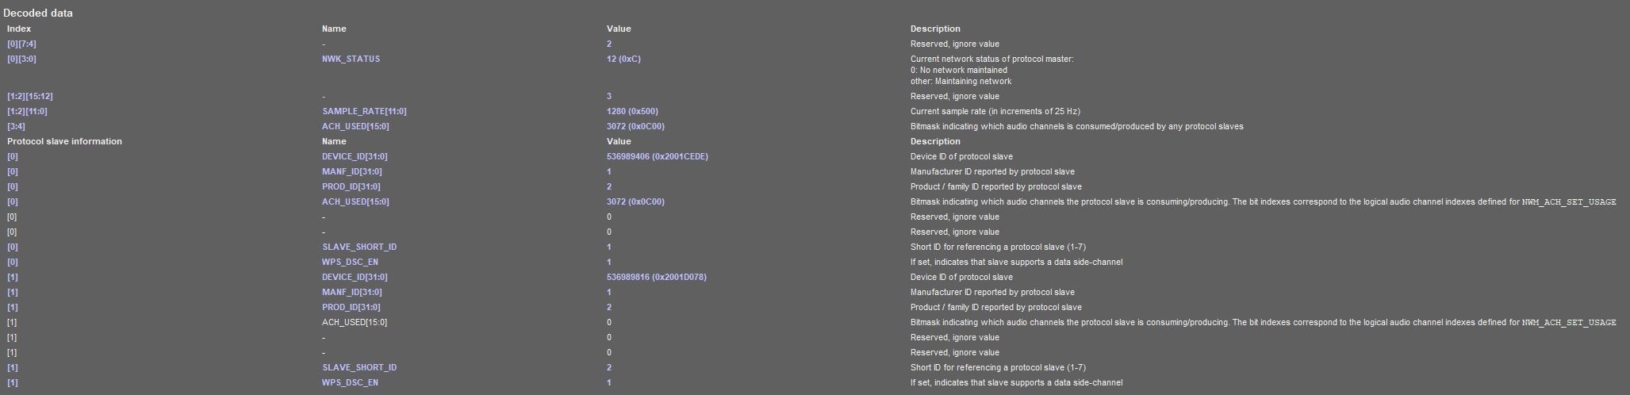1630x395 pixels.
Task: Click the Index column header at top
Action: [x=19, y=29]
